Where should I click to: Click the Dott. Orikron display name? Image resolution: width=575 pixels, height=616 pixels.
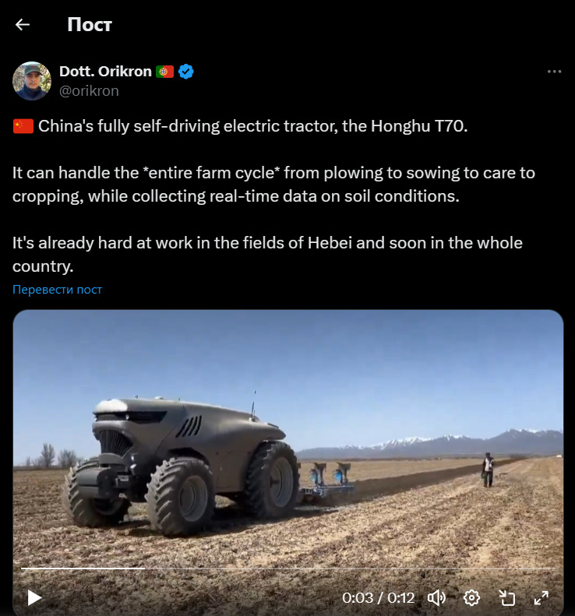click(105, 72)
